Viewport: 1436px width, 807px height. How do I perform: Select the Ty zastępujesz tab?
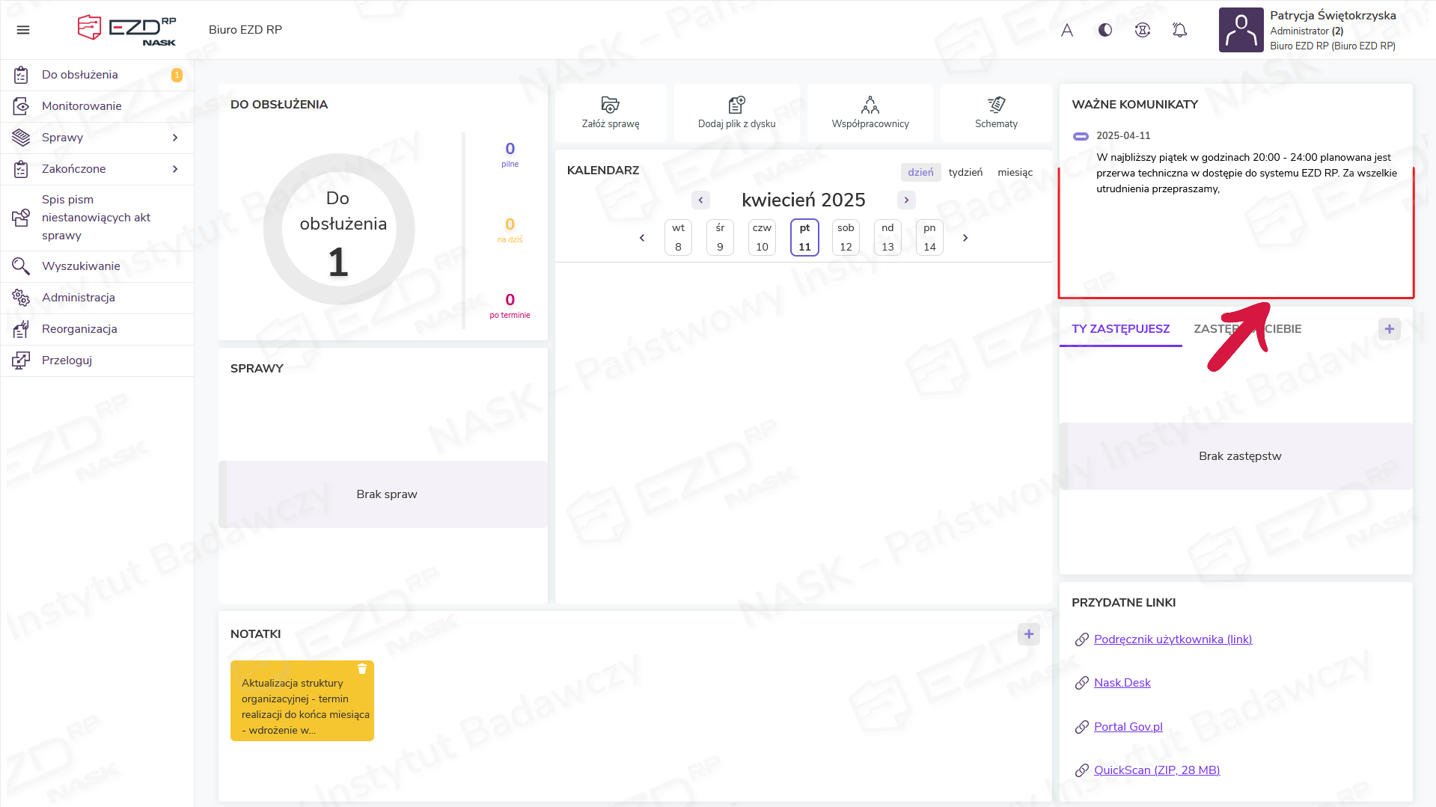click(1120, 329)
